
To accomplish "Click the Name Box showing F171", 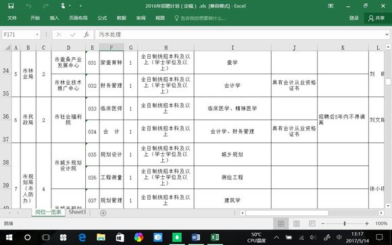I will [18, 34].
